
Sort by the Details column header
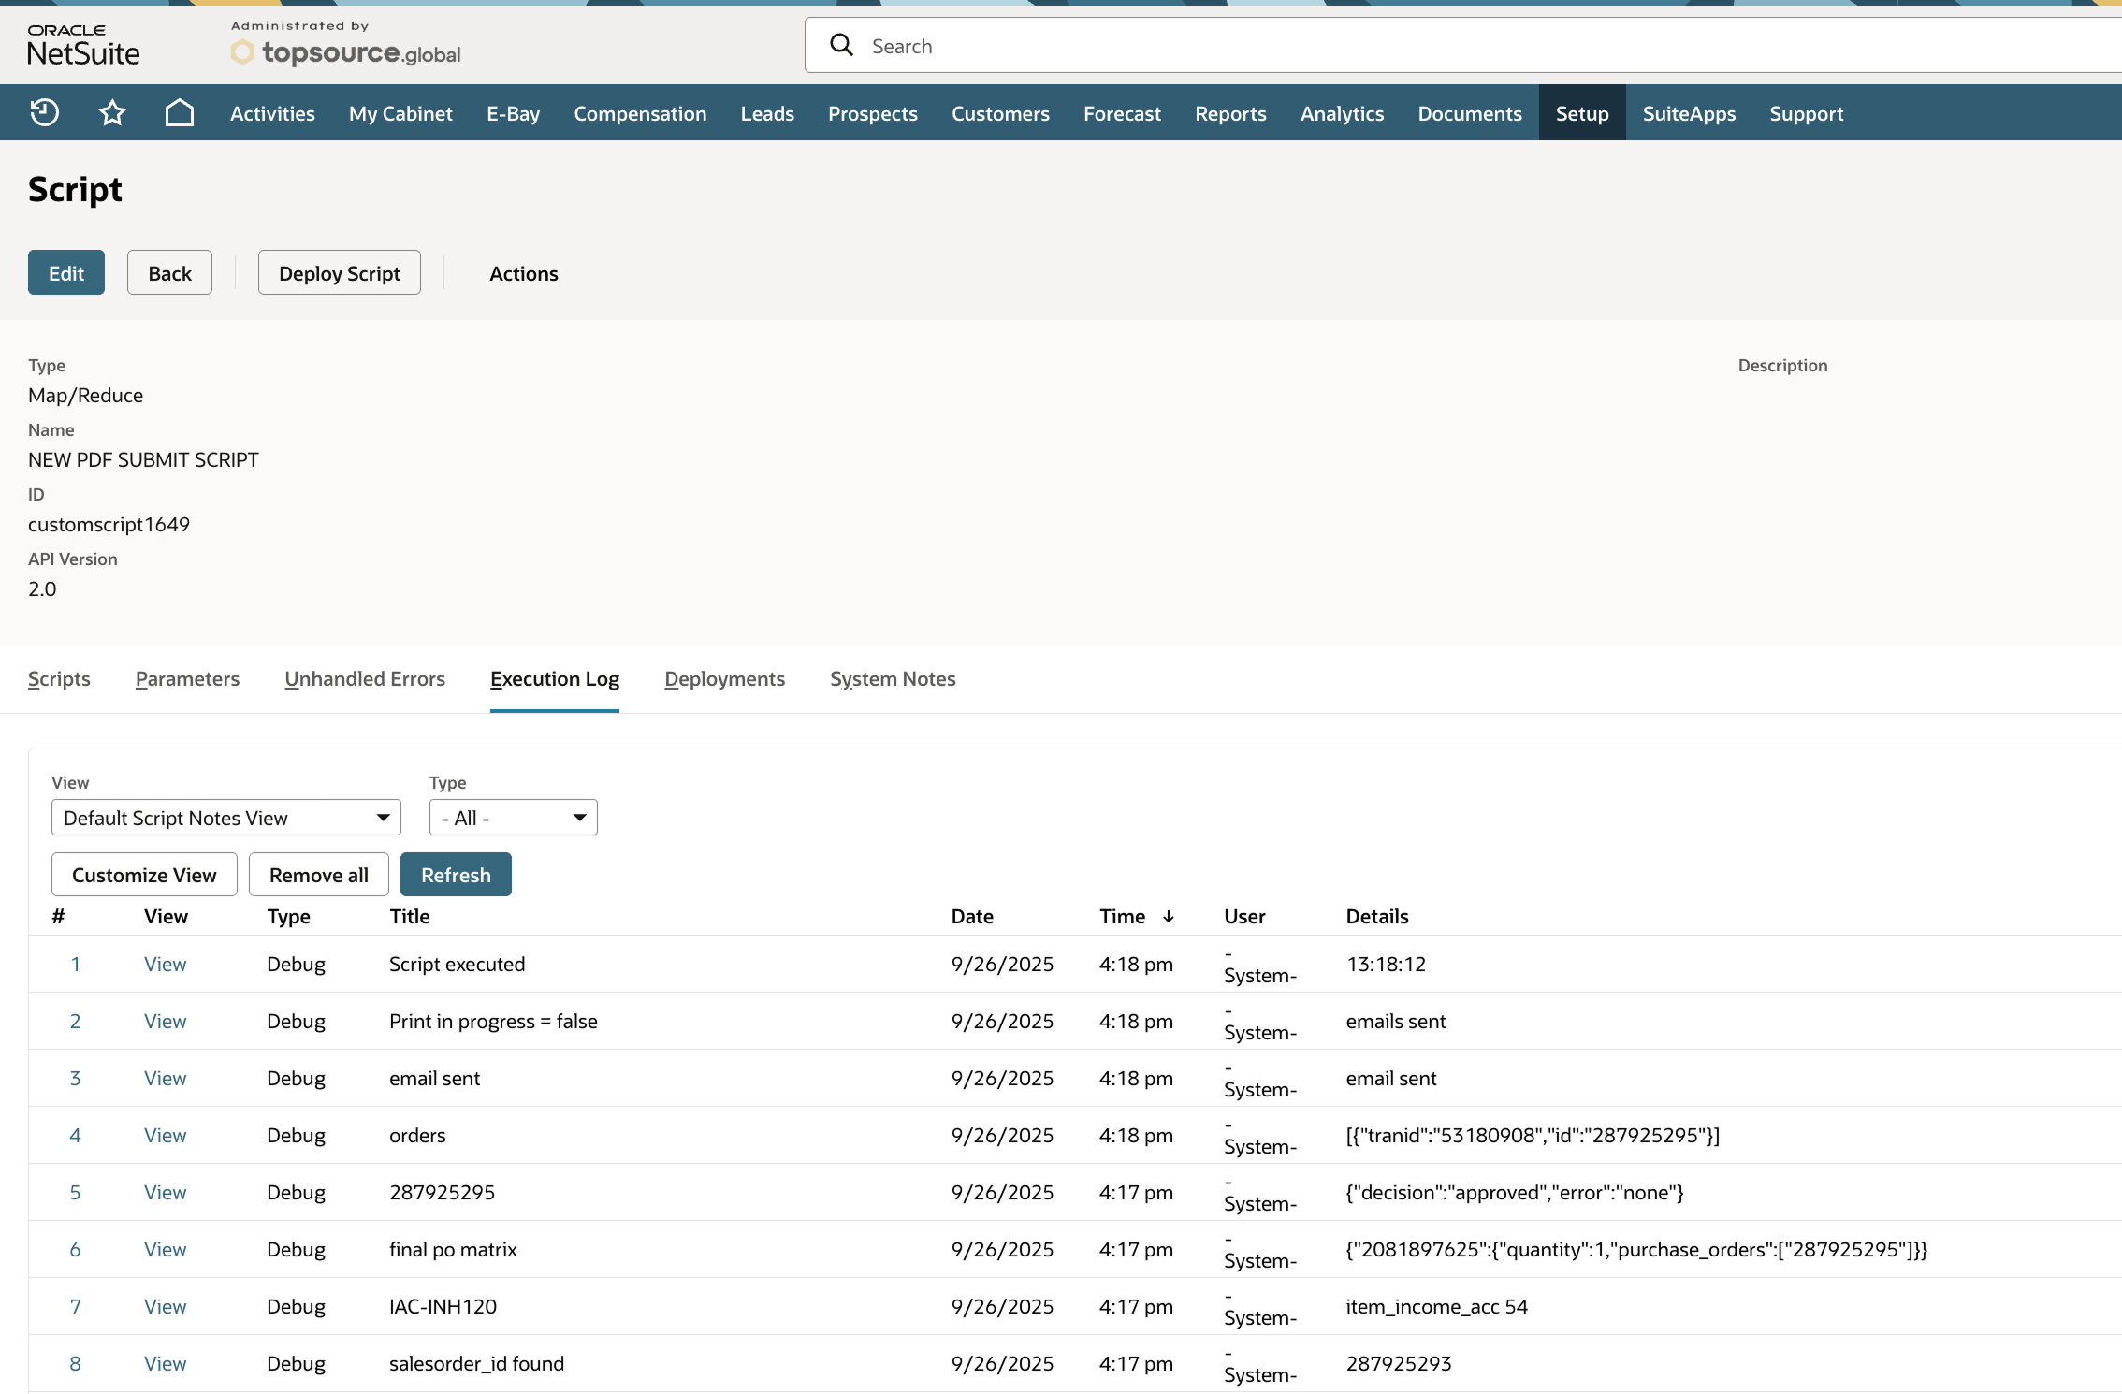1377,917
